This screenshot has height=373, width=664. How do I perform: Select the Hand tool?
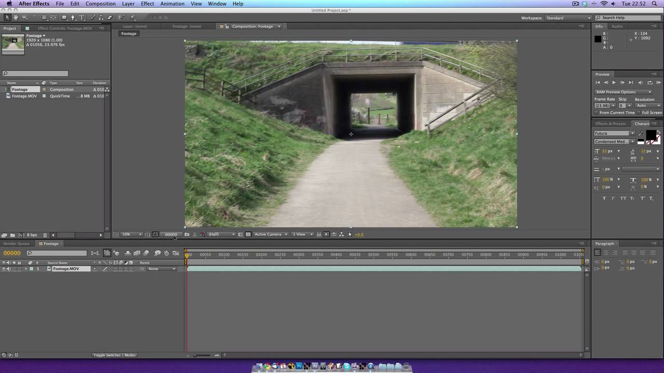16,18
